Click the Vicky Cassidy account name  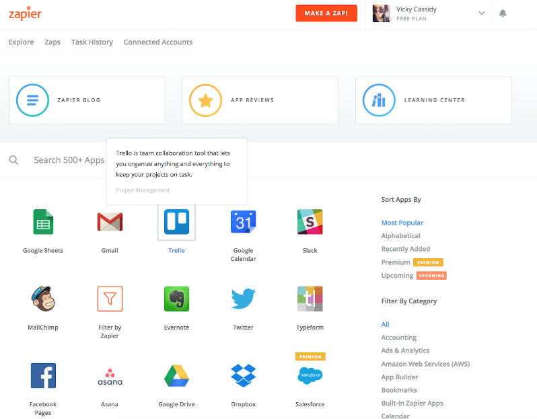[417, 9]
